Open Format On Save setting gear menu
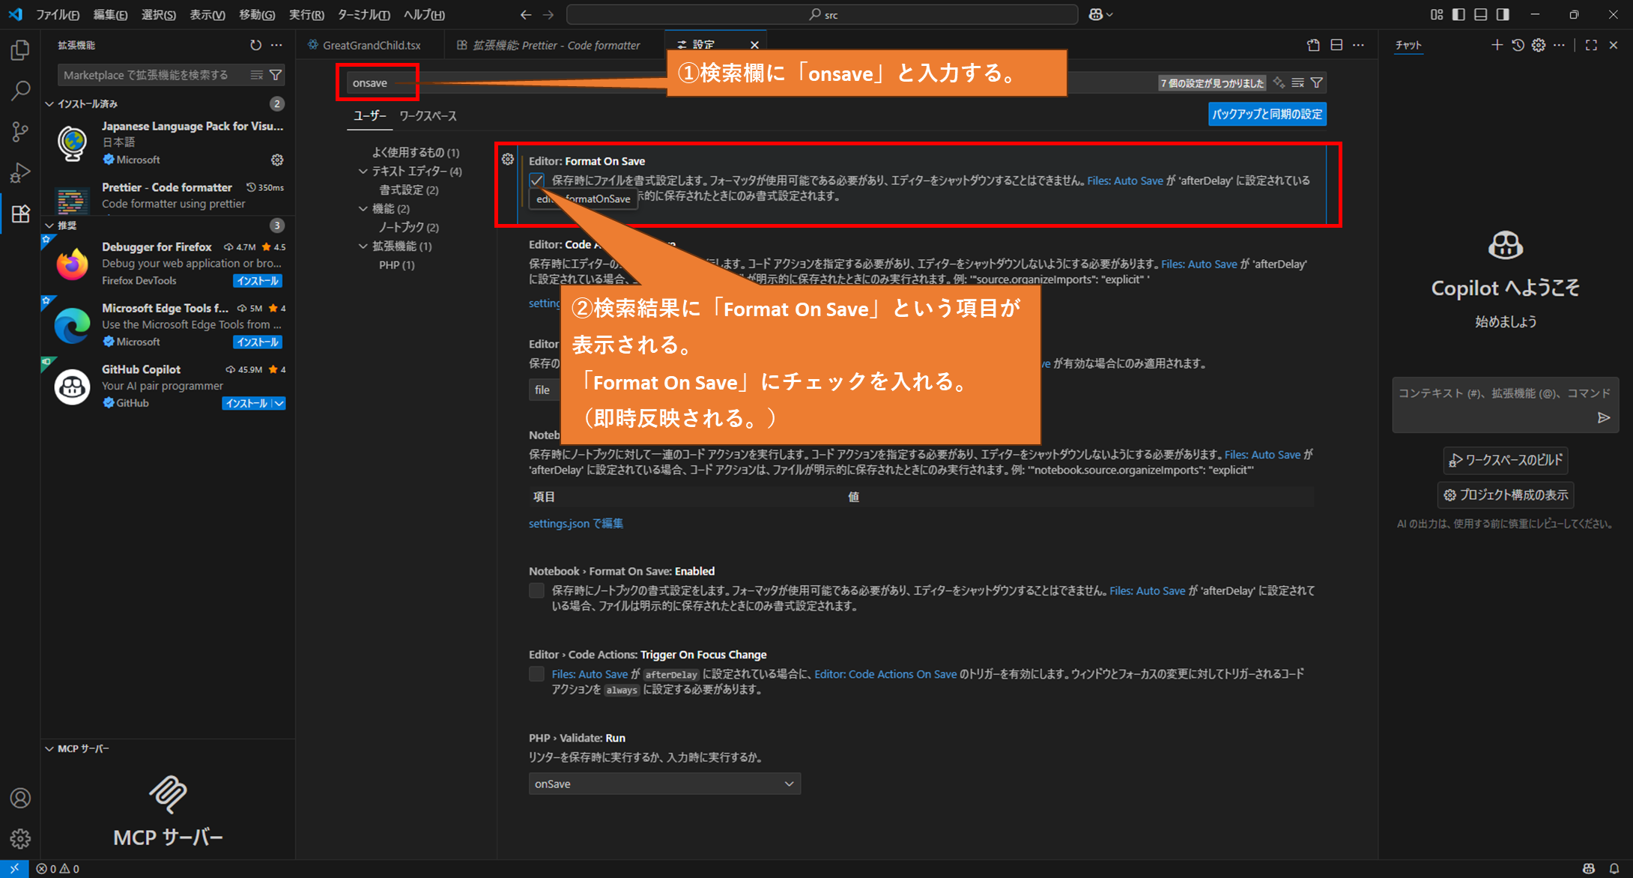 pos(508,159)
